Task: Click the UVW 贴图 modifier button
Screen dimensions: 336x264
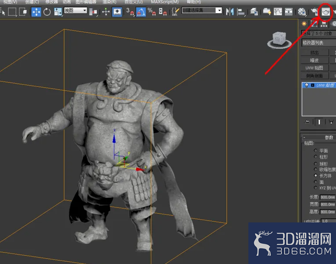Action: (x=315, y=68)
